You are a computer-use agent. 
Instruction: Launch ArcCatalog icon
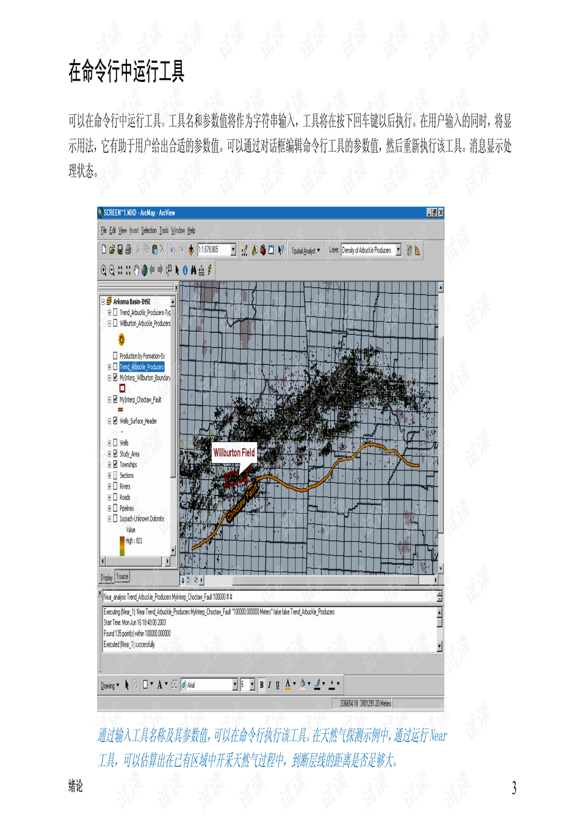pyautogui.click(x=255, y=250)
